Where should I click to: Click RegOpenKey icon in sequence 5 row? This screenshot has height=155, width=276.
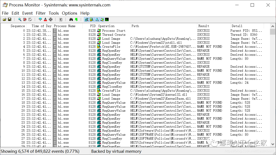click(99, 51)
